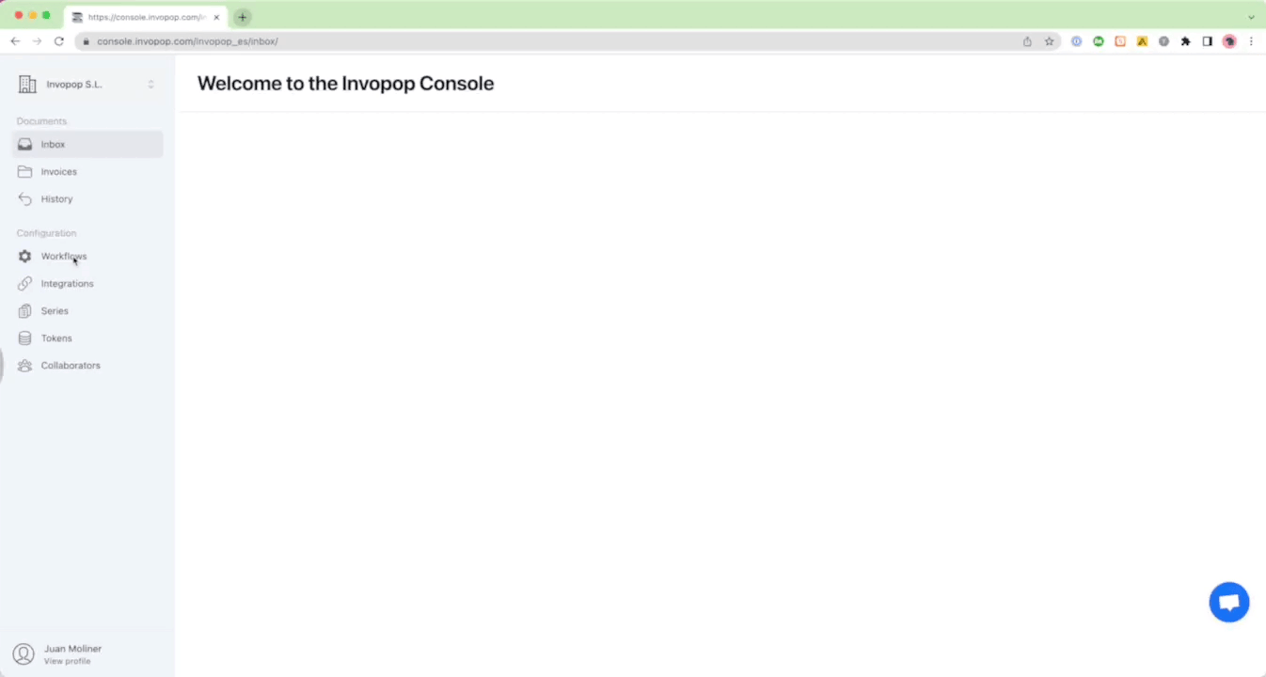
Task: Click the Tokens database icon
Action: (25, 338)
